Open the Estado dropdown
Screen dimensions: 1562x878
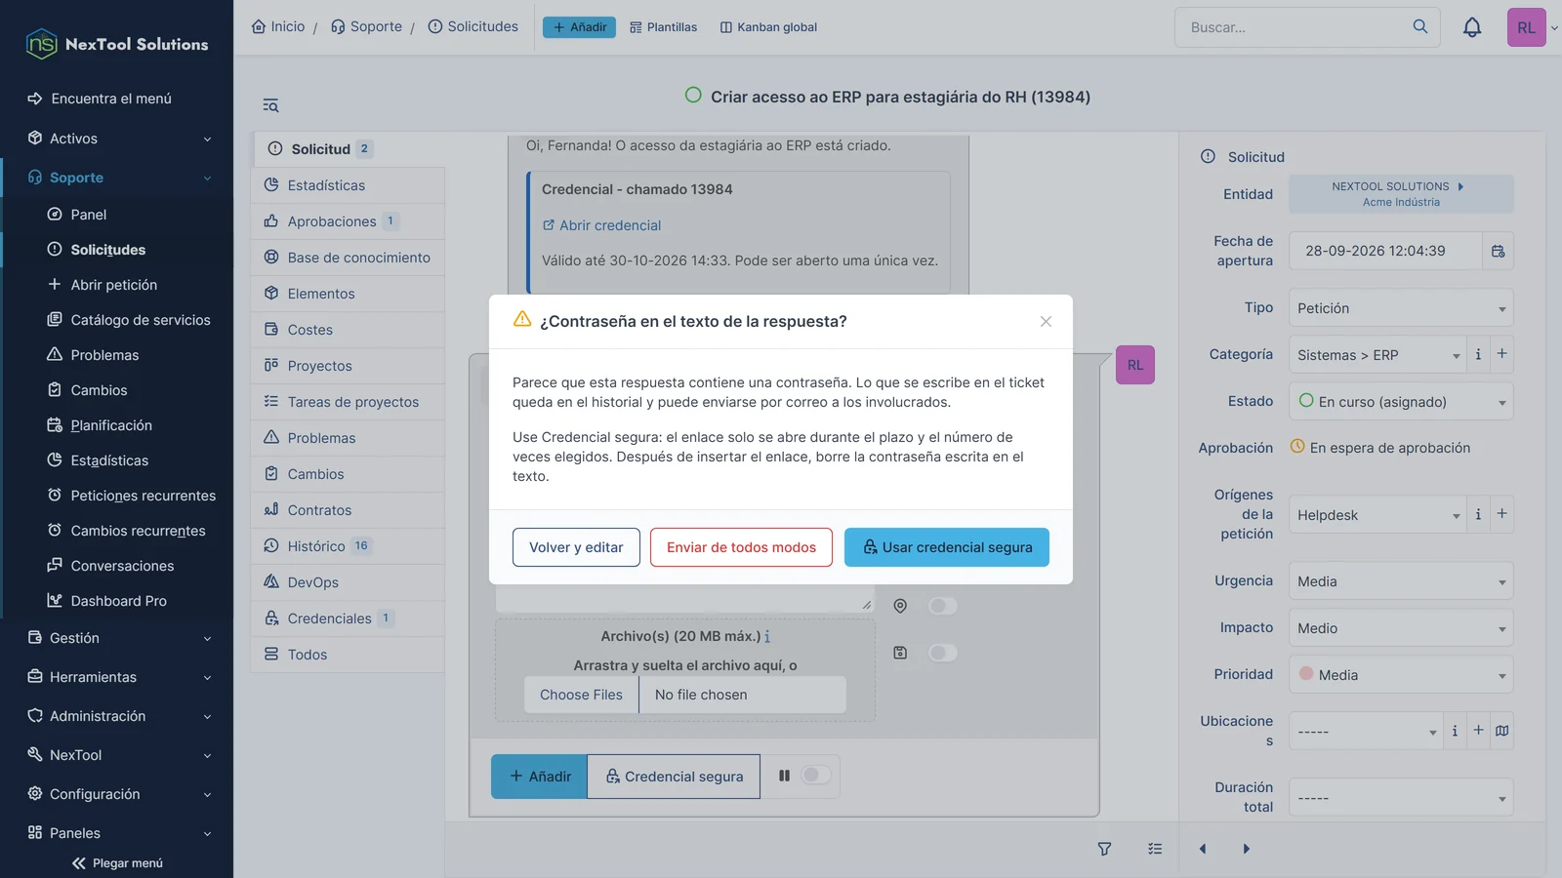click(x=1401, y=402)
